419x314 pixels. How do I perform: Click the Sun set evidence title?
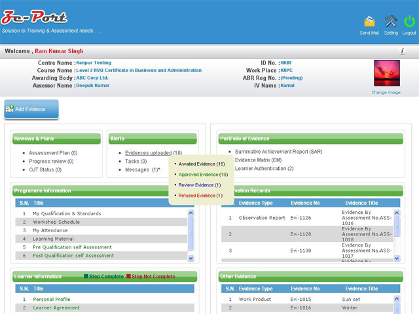tap(351, 300)
